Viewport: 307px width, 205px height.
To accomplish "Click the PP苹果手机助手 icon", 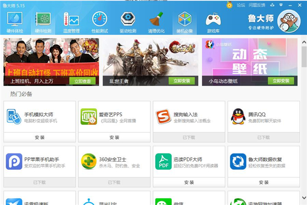I will coord(14,162).
